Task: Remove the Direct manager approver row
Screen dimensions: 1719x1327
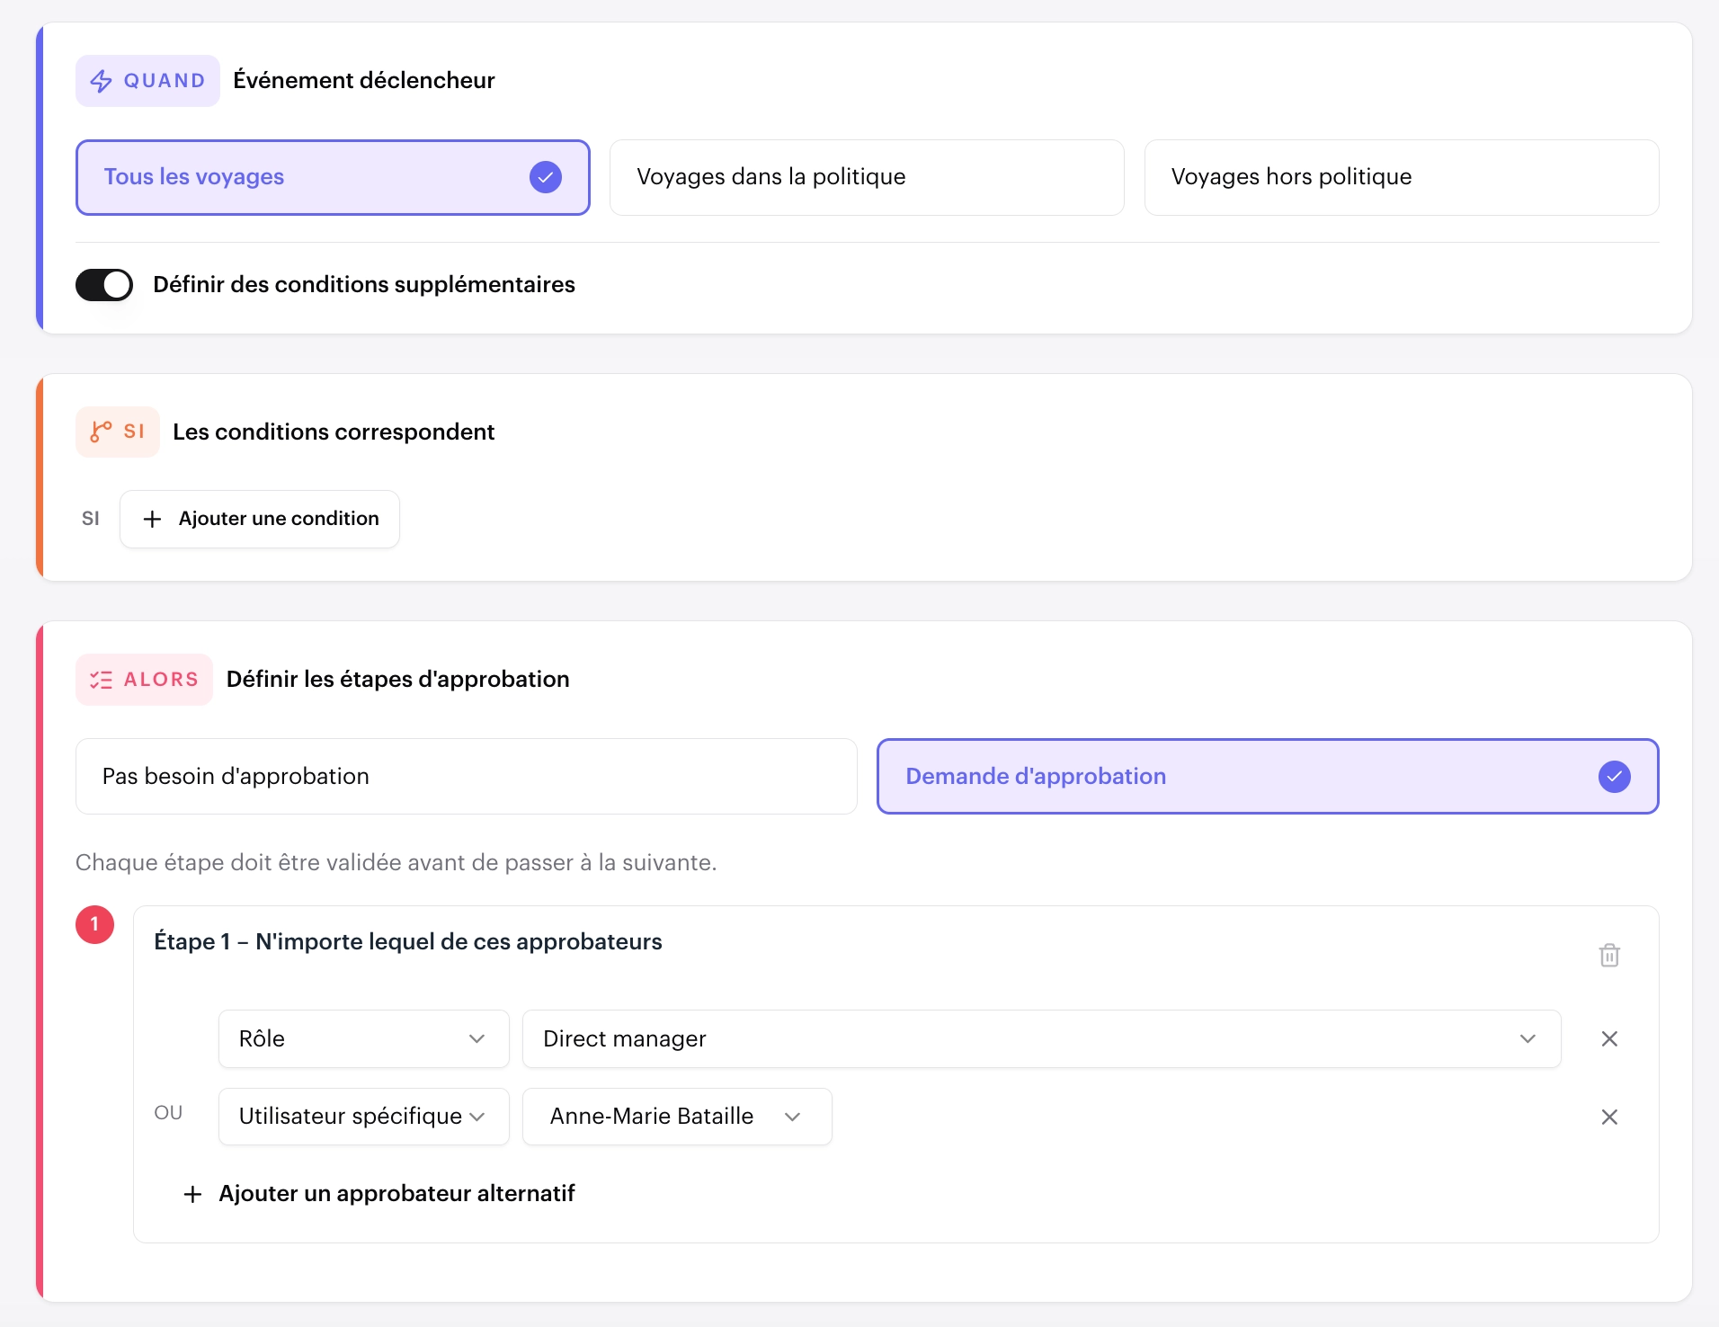Action: 1609,1039
